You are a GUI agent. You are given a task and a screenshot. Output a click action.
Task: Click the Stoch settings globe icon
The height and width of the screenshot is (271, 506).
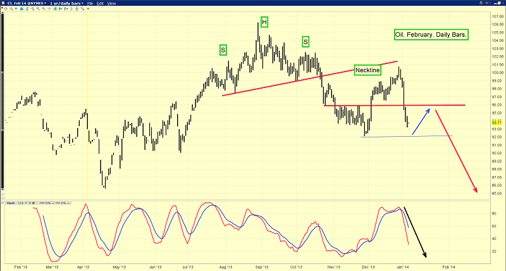point(34,203)
